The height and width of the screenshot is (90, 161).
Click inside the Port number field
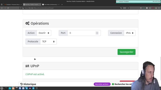click(84, 33)
